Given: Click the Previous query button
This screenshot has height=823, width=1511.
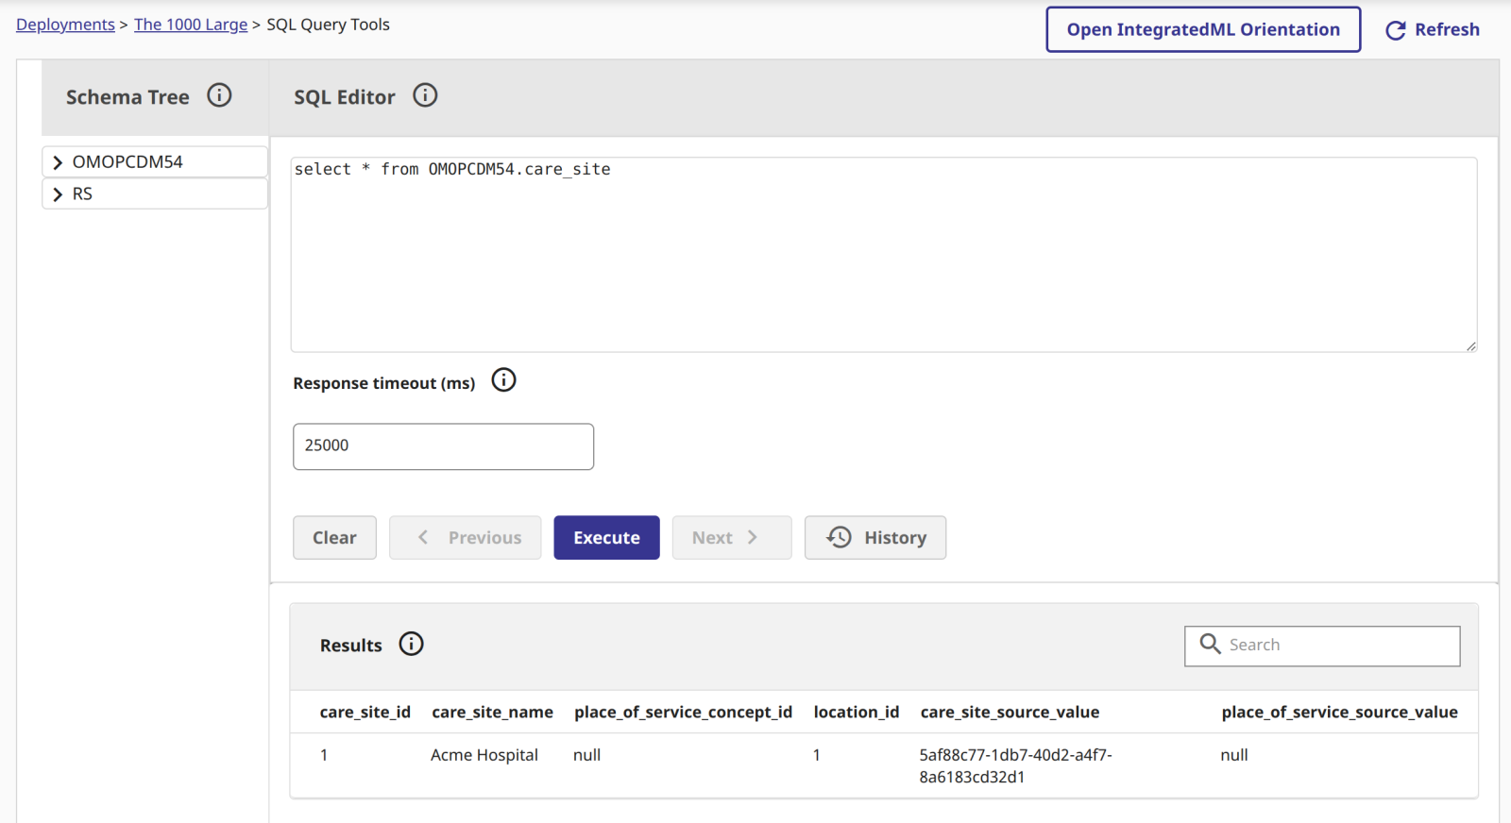Looking at the screenshot, I should 465,538.
